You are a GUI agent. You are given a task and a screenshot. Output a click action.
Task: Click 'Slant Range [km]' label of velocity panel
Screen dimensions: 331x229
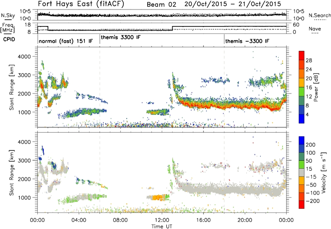12,173
